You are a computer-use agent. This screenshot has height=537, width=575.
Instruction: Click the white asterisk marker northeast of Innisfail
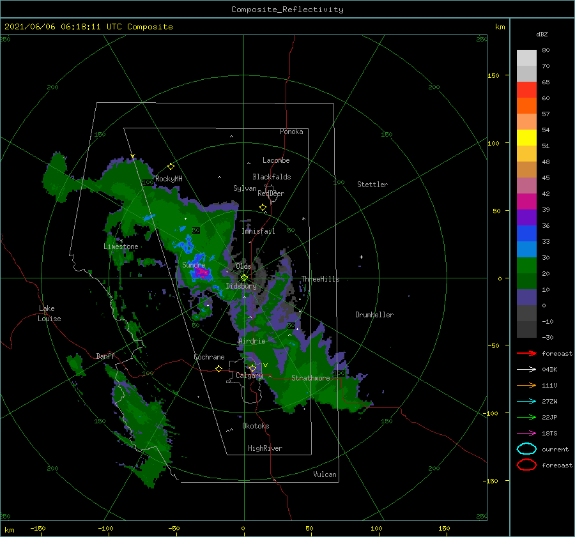tap(303, 219)
